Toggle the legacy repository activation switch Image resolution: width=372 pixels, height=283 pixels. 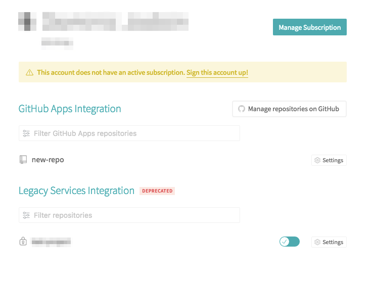pos(289,242)
